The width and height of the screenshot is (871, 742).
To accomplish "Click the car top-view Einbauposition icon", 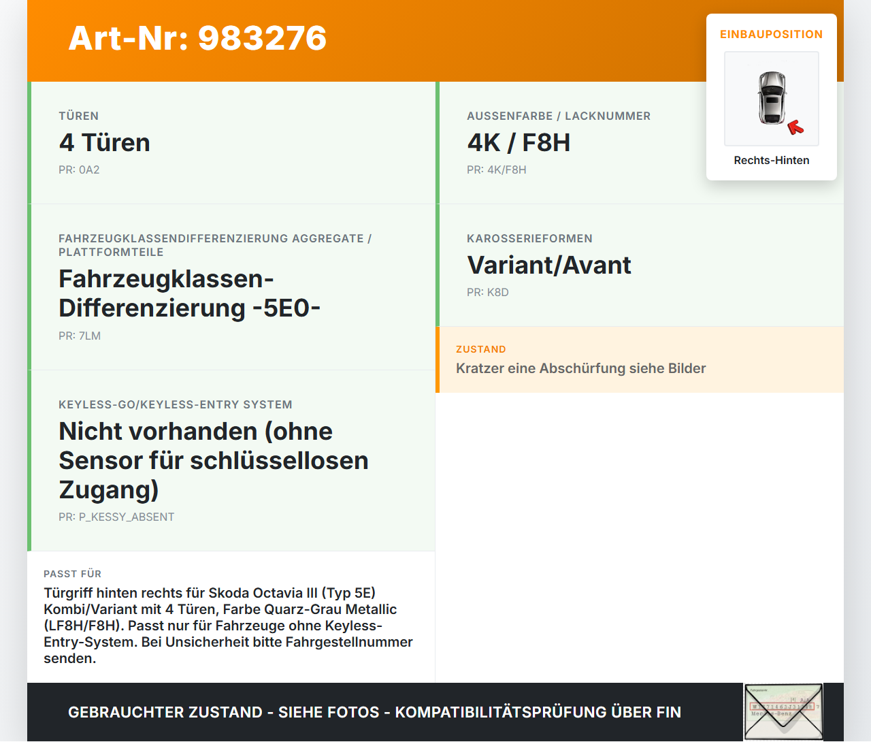I will [x=771, y=99].
